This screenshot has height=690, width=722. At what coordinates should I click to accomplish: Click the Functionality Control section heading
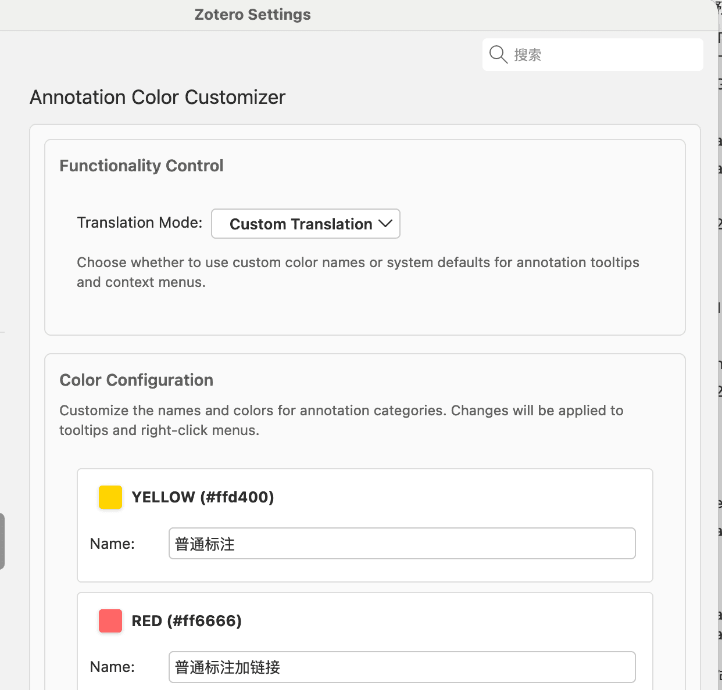click(141, 166)
